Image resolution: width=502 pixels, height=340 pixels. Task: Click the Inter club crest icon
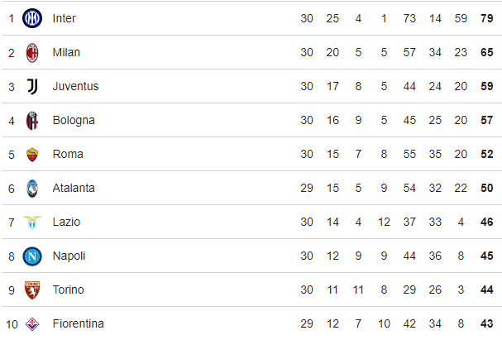(32, 18)
